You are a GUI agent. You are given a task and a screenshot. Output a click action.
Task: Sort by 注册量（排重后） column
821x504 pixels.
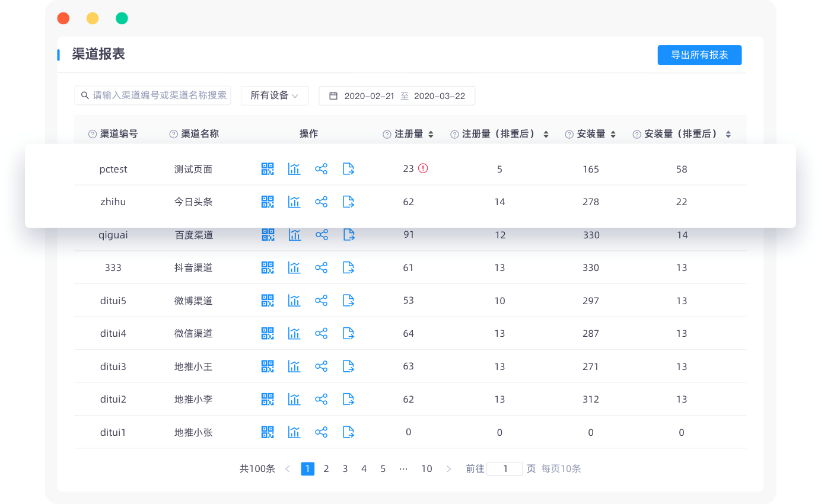click(546, 135)
